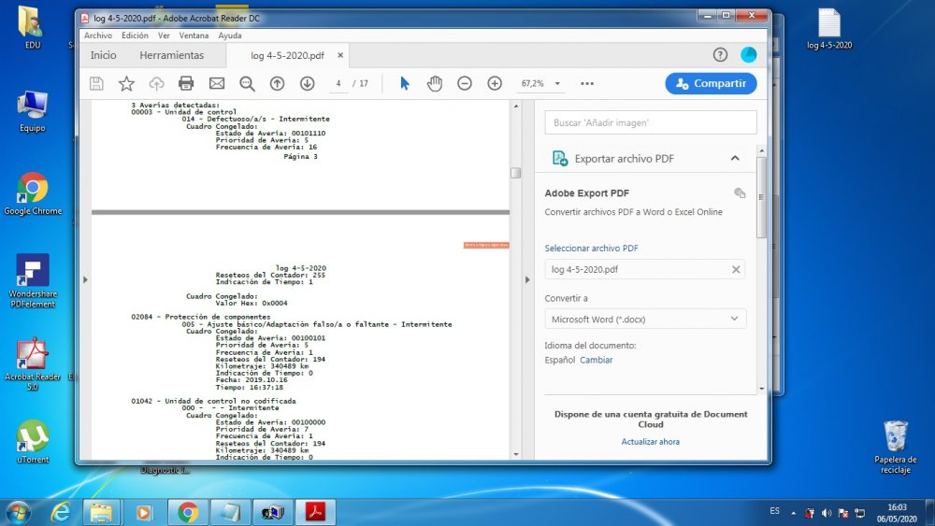935x526 pixels.
Task: Open Internet Explorer from the taskbar
Action: (x=60, y=512)
